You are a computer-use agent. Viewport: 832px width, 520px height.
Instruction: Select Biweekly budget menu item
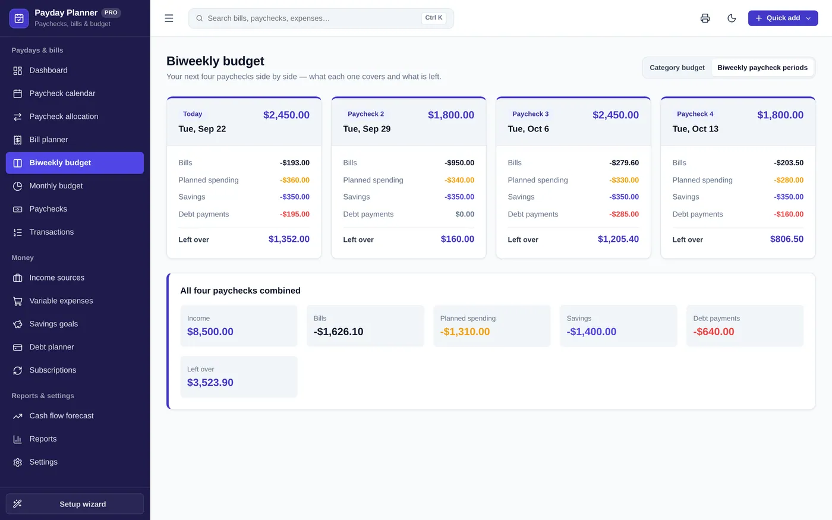[x=75, y=163]
